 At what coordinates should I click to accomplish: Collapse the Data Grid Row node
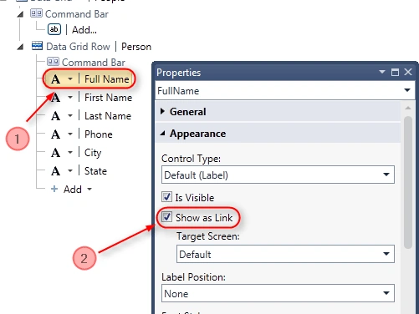pos(20,47)
